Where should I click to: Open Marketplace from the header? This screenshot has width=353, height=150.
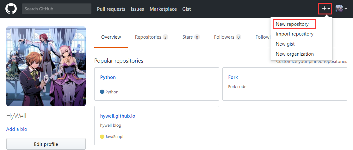pos(163,9)
